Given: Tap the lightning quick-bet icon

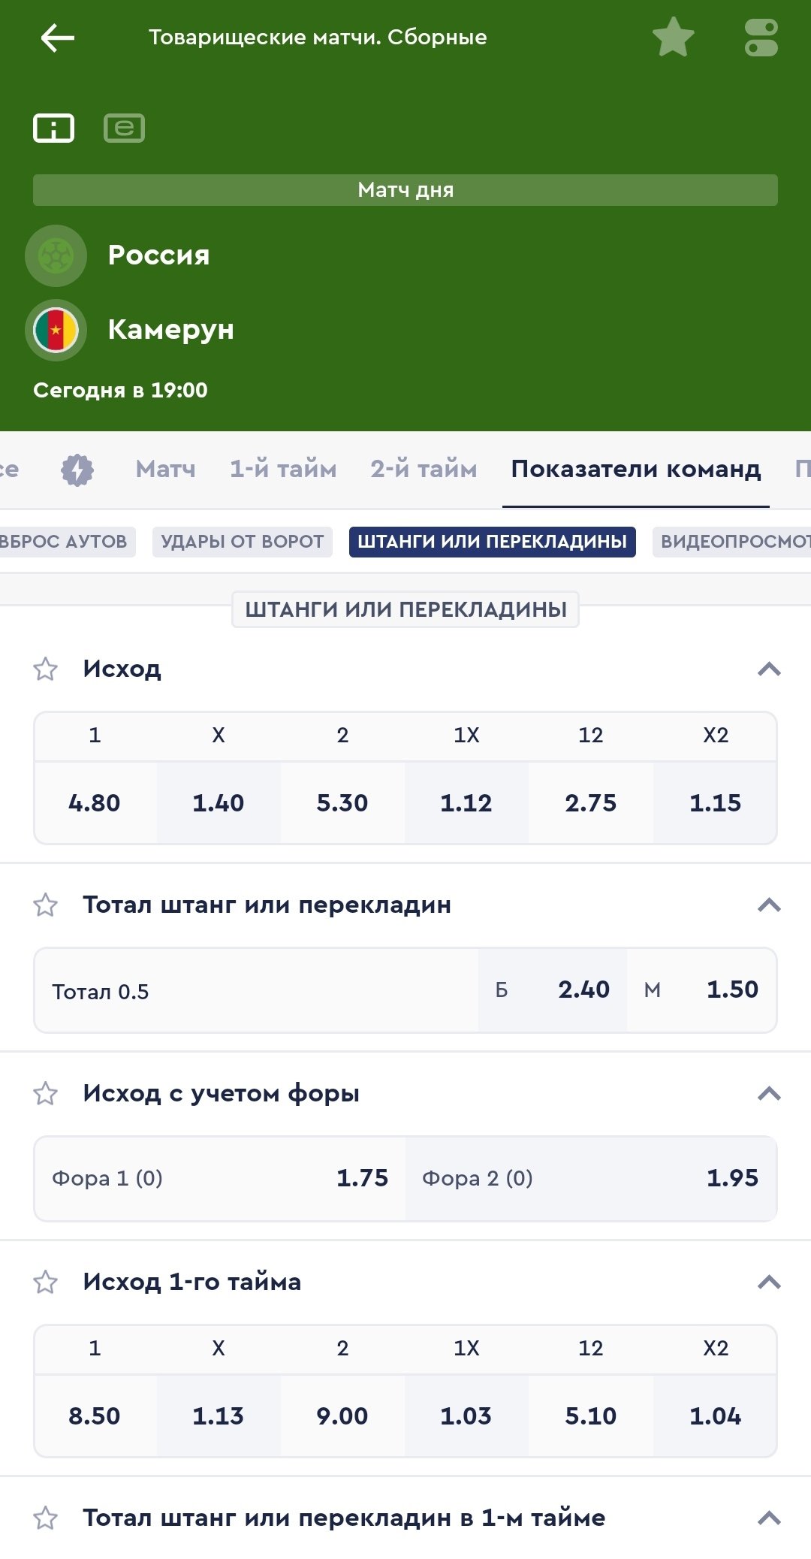Looking at the screenshot, I should point(77,470).
